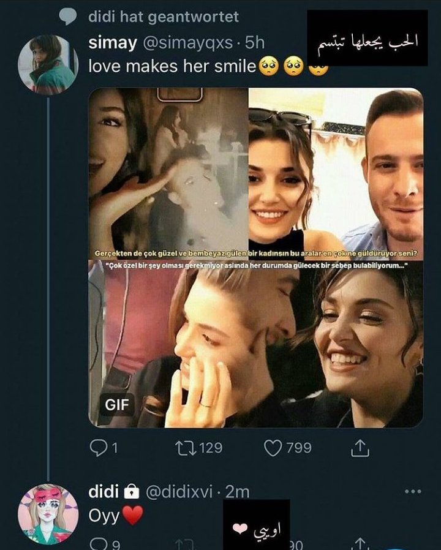441x550 pixels.
Task: Open simay's profile picture
Action: [48, 64]
